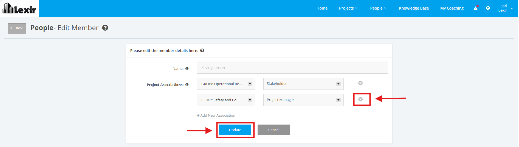Open GROW: Operational Re... project dropdown

pyautogui.click(x=226, y=84)
